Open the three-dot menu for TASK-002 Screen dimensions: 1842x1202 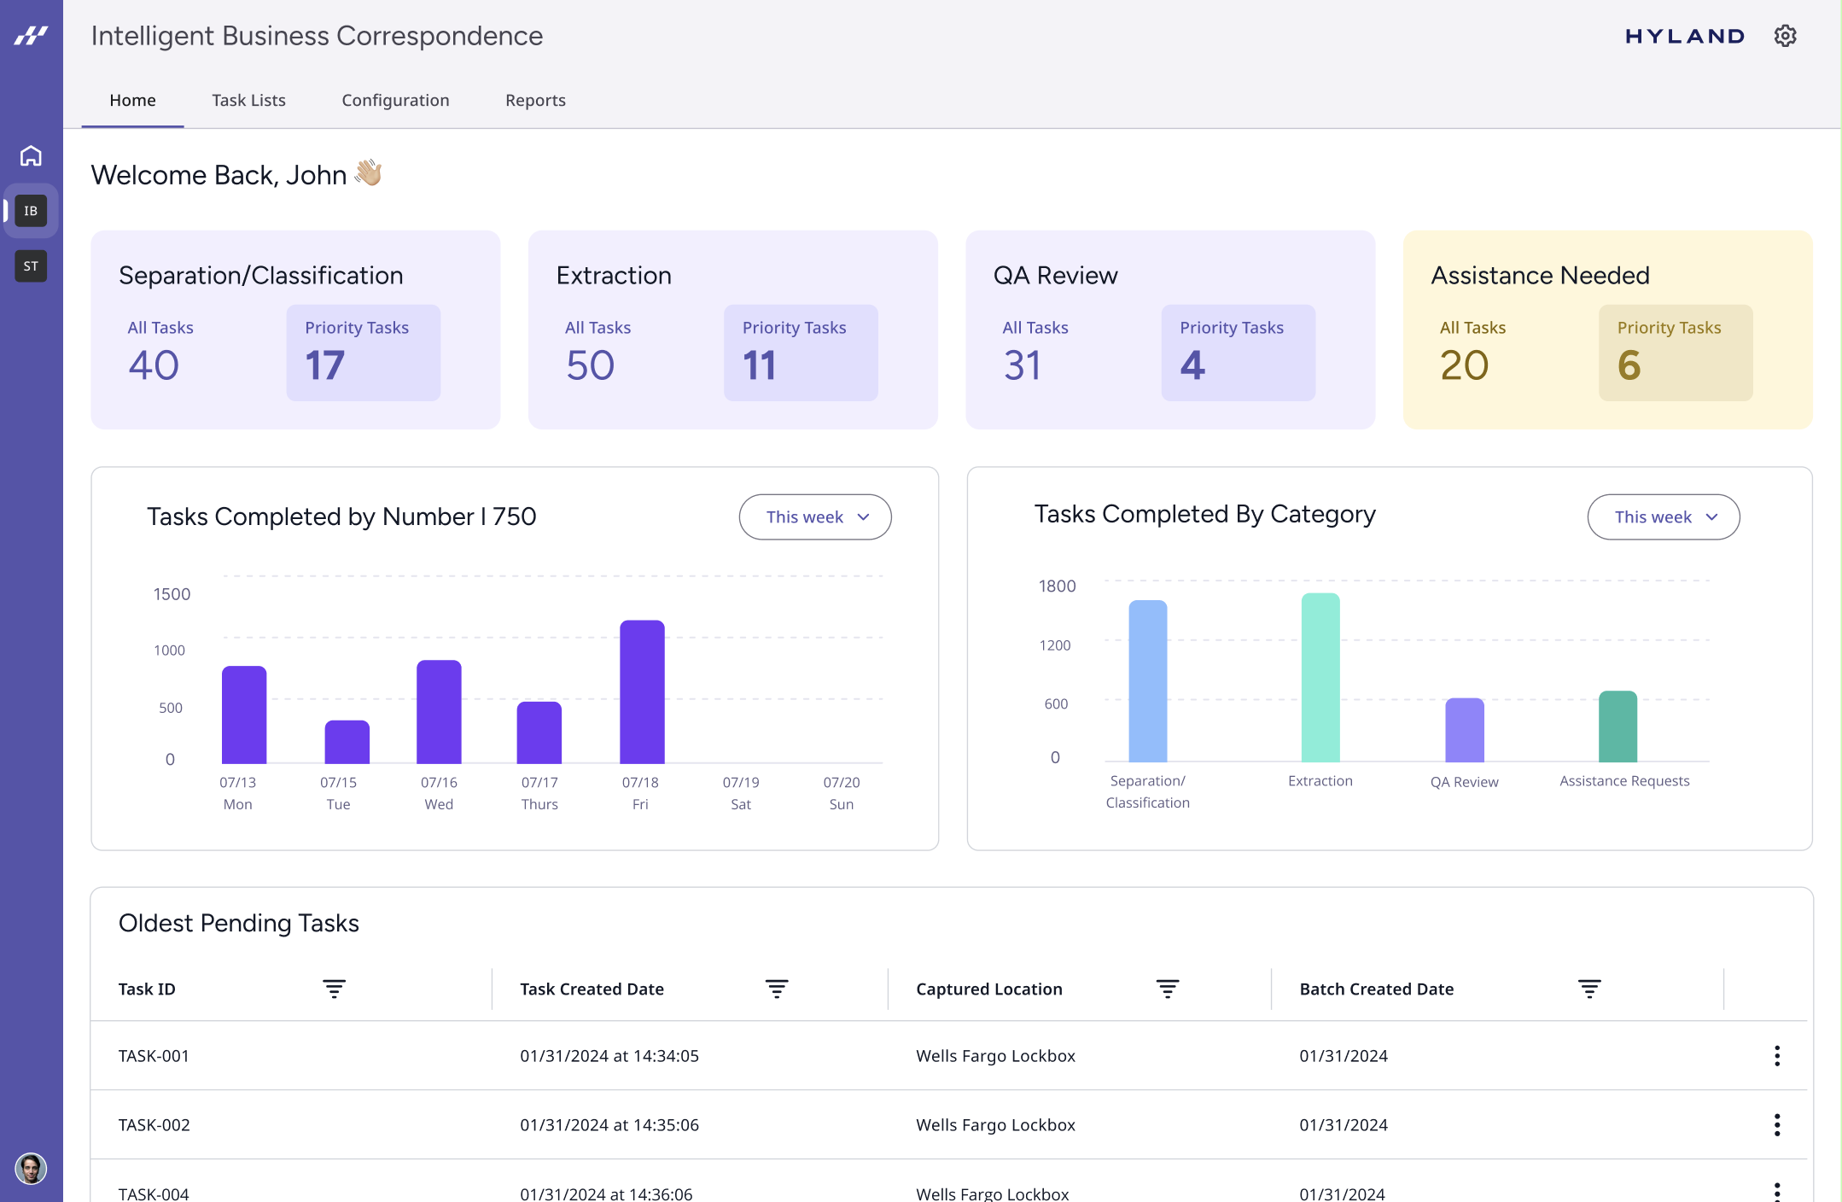click(1776, 1125)
